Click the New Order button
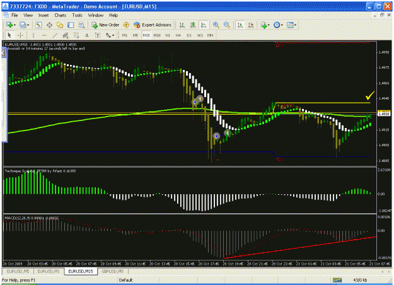Viewport: 394px width, 285px height. click(x=105, y=25)
